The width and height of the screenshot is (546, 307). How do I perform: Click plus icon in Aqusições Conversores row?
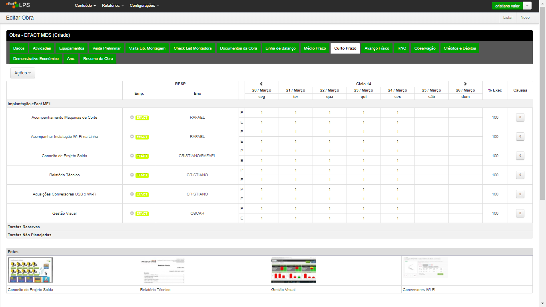click(132, 194)
